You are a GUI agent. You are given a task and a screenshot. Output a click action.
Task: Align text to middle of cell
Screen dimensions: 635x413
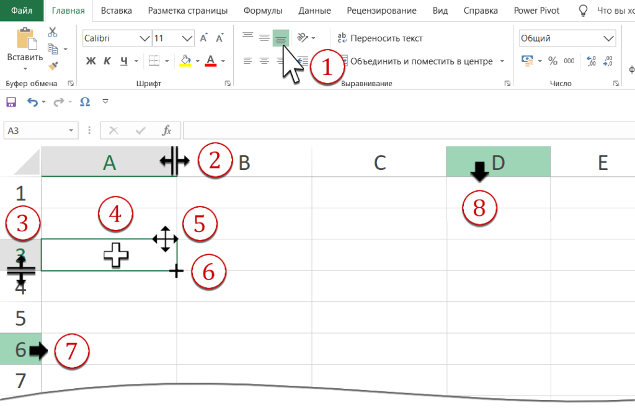click(x=264, y=38)
